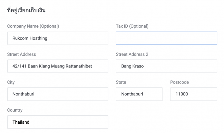Click the "Postcode" label text
The image size is (224, 133).
pyautogui.click(x=179, y=82)
